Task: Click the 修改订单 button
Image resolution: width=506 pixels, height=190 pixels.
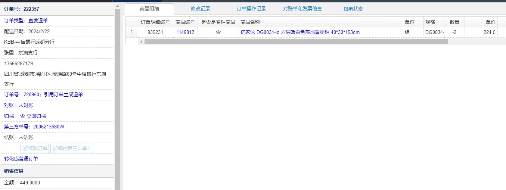Action: coord(35,148)
